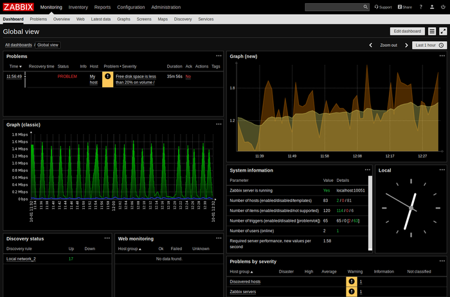Click the Zabbix logo
The width and height of the screenshot is (450, 297).
coord(19,7)
